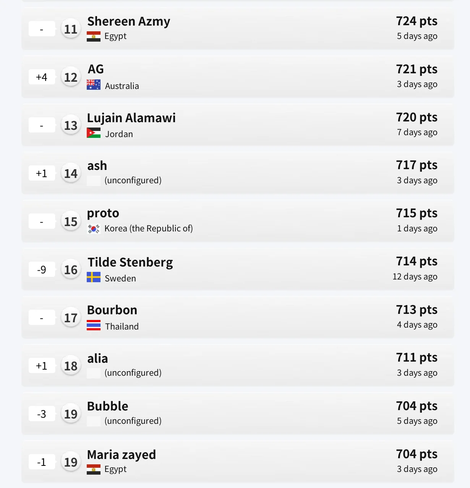The image size is (470, 488).
Task: Click the Jordan flag under Lujain Alamawi
Action: point(94,133)
